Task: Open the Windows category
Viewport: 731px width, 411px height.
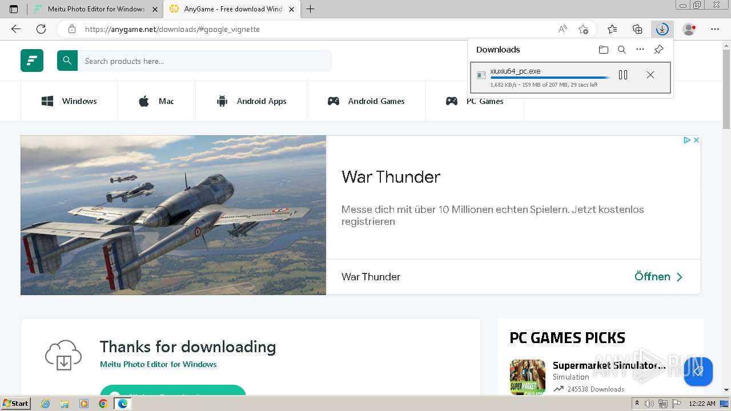Action: pyautogui.click(x=69, y=101)
